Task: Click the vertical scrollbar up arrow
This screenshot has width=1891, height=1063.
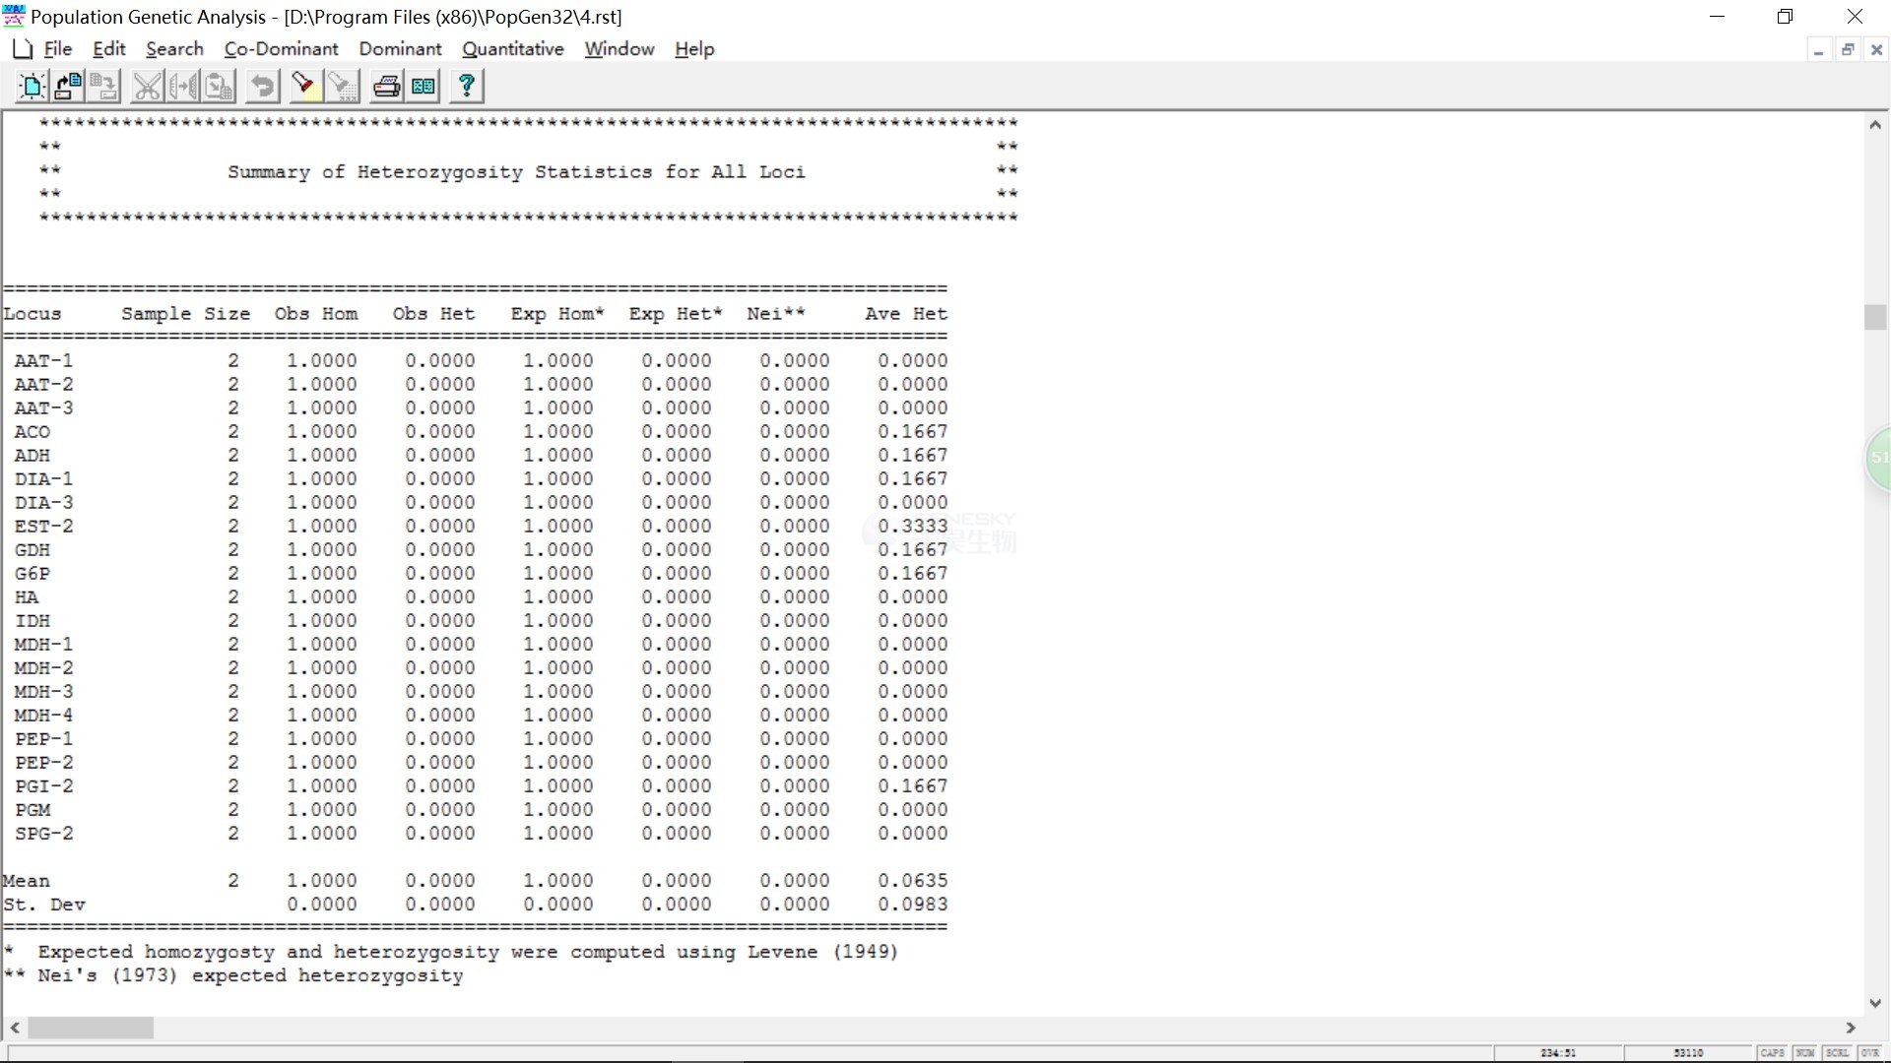Action: (1875, 125)
